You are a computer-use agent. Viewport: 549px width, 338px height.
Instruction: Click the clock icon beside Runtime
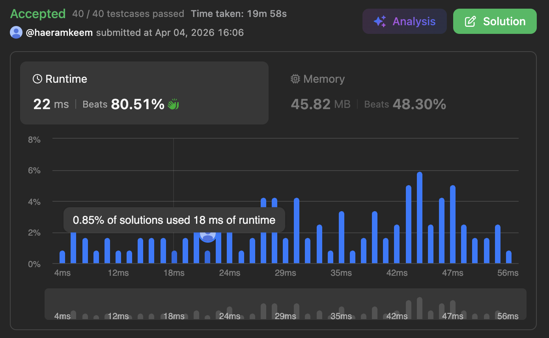point(37,79)
